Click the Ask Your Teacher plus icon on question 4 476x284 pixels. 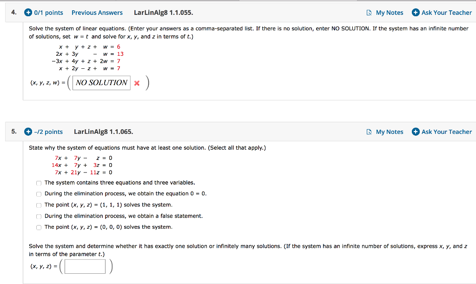coord(415,13)
